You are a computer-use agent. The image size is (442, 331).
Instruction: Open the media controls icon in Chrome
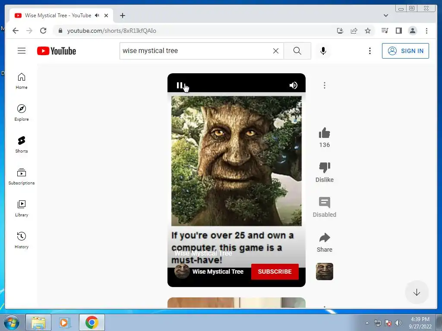385,31
